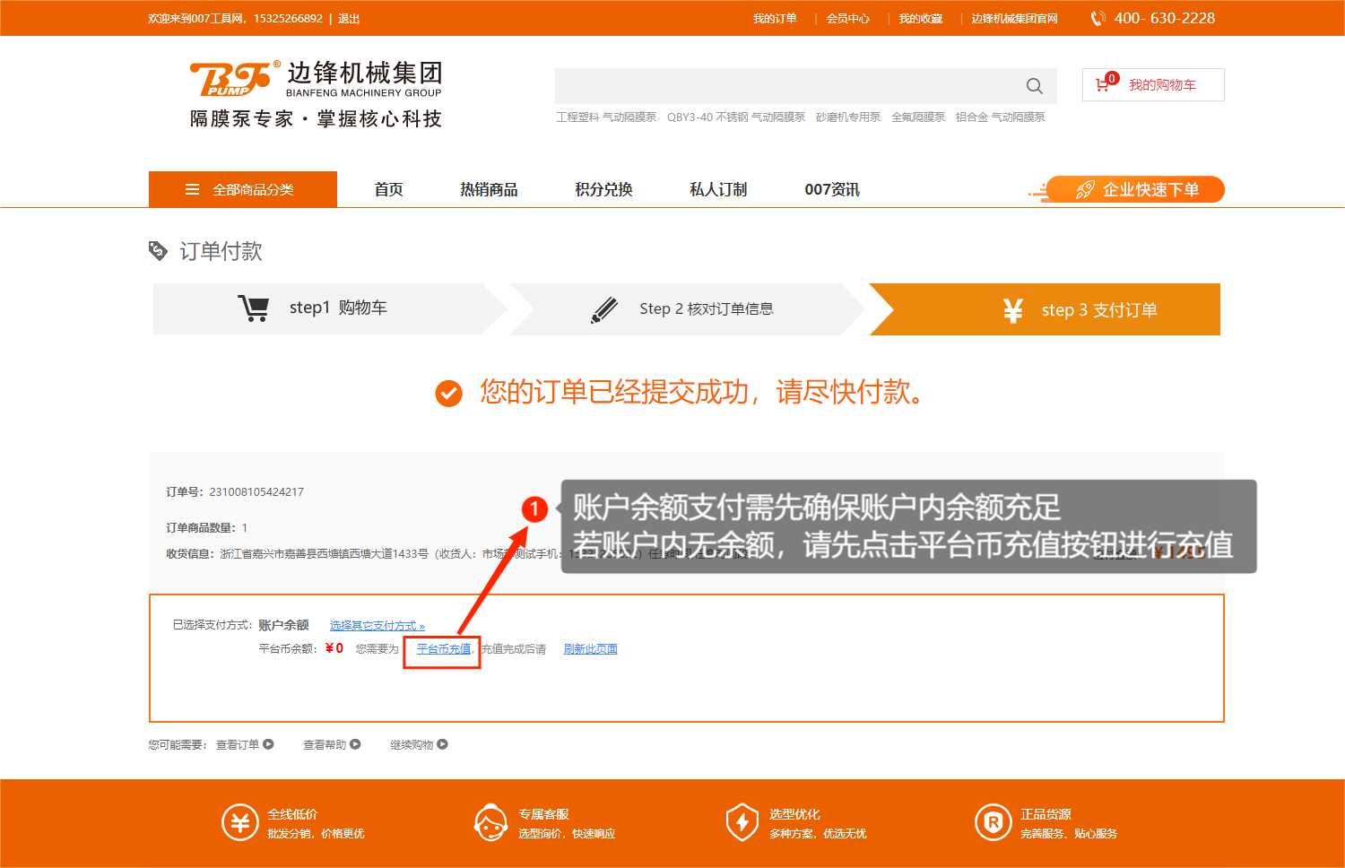Open 我的订单 in top bar
This screenshot has width=1345, height=868.
pyautogui.click(x=775, y=18)
